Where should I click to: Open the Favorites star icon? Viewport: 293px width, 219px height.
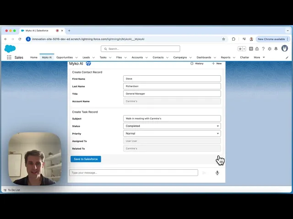[x=240, y=49]
